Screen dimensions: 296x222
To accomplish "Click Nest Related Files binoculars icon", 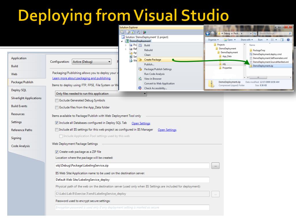I will pyautogui.click(x=138, y=32).
